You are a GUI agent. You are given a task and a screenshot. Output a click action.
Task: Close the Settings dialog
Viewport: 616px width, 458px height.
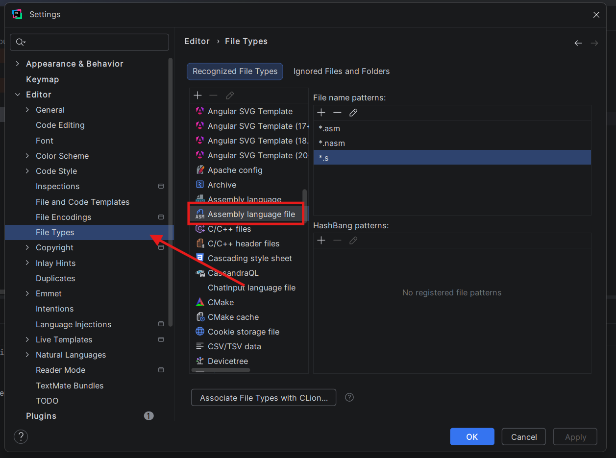point(596,15)
